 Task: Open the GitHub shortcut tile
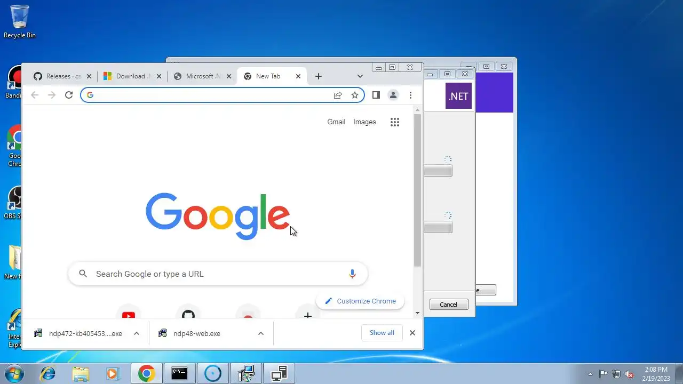coord(188,315)
